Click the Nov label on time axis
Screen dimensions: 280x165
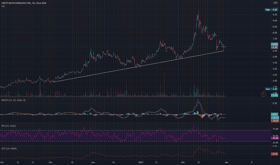[51, 162]
